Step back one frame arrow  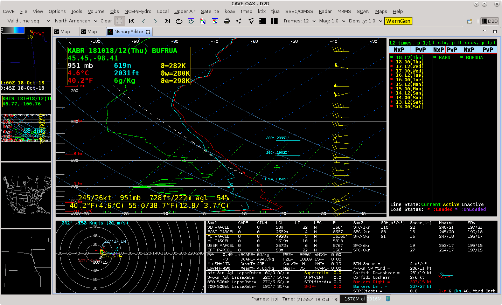click(x=144, y=21)
